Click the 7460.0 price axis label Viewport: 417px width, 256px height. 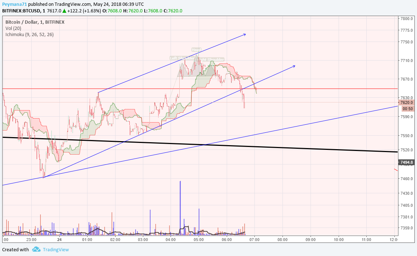(407, 179)
